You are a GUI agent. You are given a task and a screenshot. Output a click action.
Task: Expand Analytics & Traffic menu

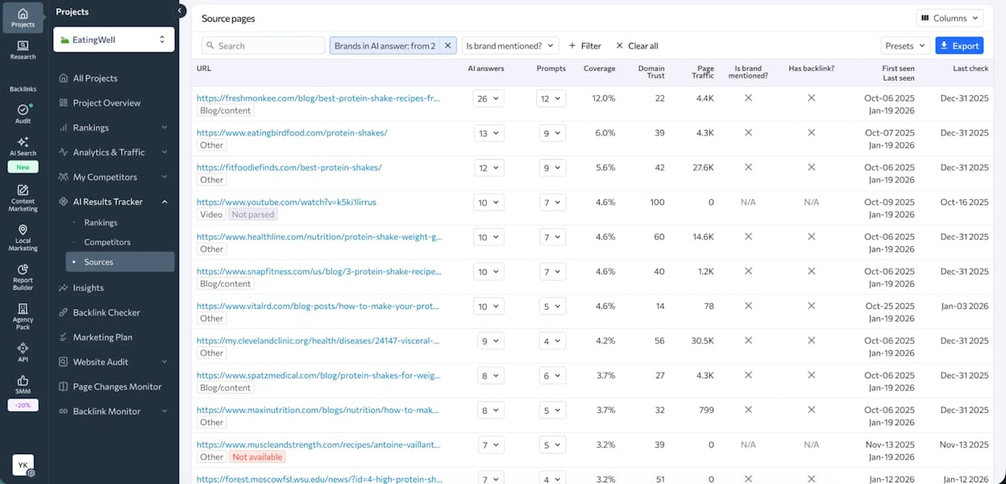click(x=114, y=152)
